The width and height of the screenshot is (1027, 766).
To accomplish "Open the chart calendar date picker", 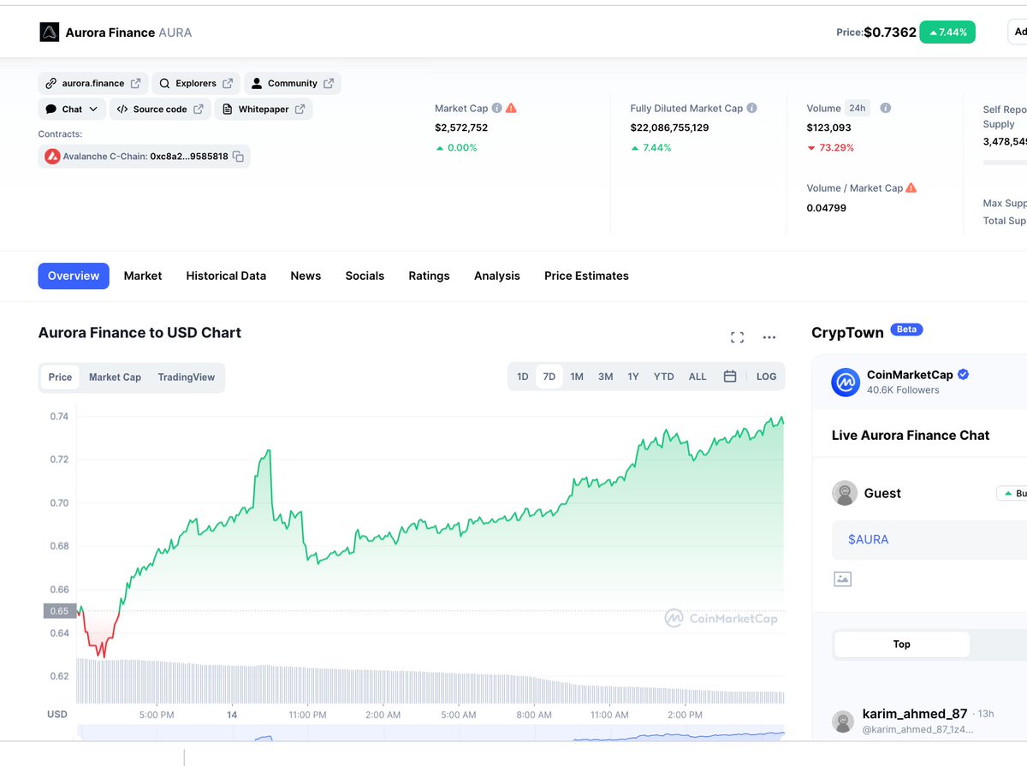I will [730, 377].
